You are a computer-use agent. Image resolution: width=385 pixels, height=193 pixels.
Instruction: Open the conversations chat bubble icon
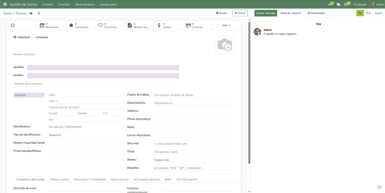coord(338,4)
